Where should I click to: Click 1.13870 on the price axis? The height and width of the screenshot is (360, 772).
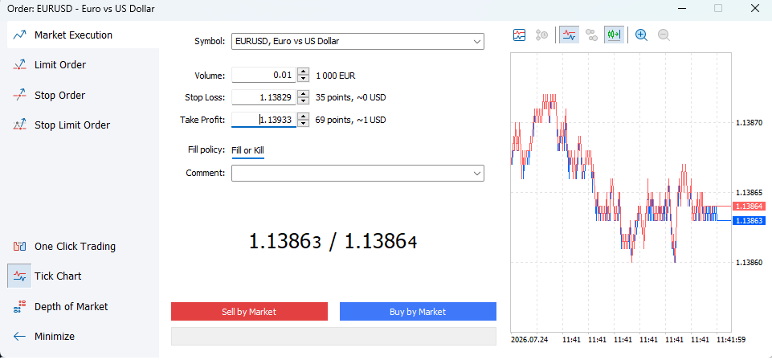pos(749,123)
